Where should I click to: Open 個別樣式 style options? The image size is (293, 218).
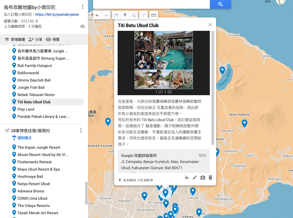pyautogui.click(x=24, y=138)
